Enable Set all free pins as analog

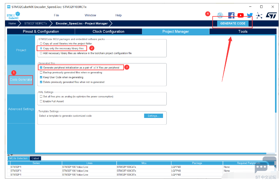coord(41,96)
